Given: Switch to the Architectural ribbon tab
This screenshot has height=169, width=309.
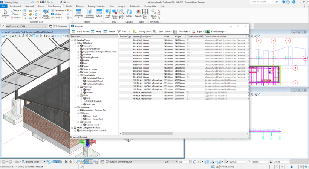Looking at the screenshot, I should (15, 6).
